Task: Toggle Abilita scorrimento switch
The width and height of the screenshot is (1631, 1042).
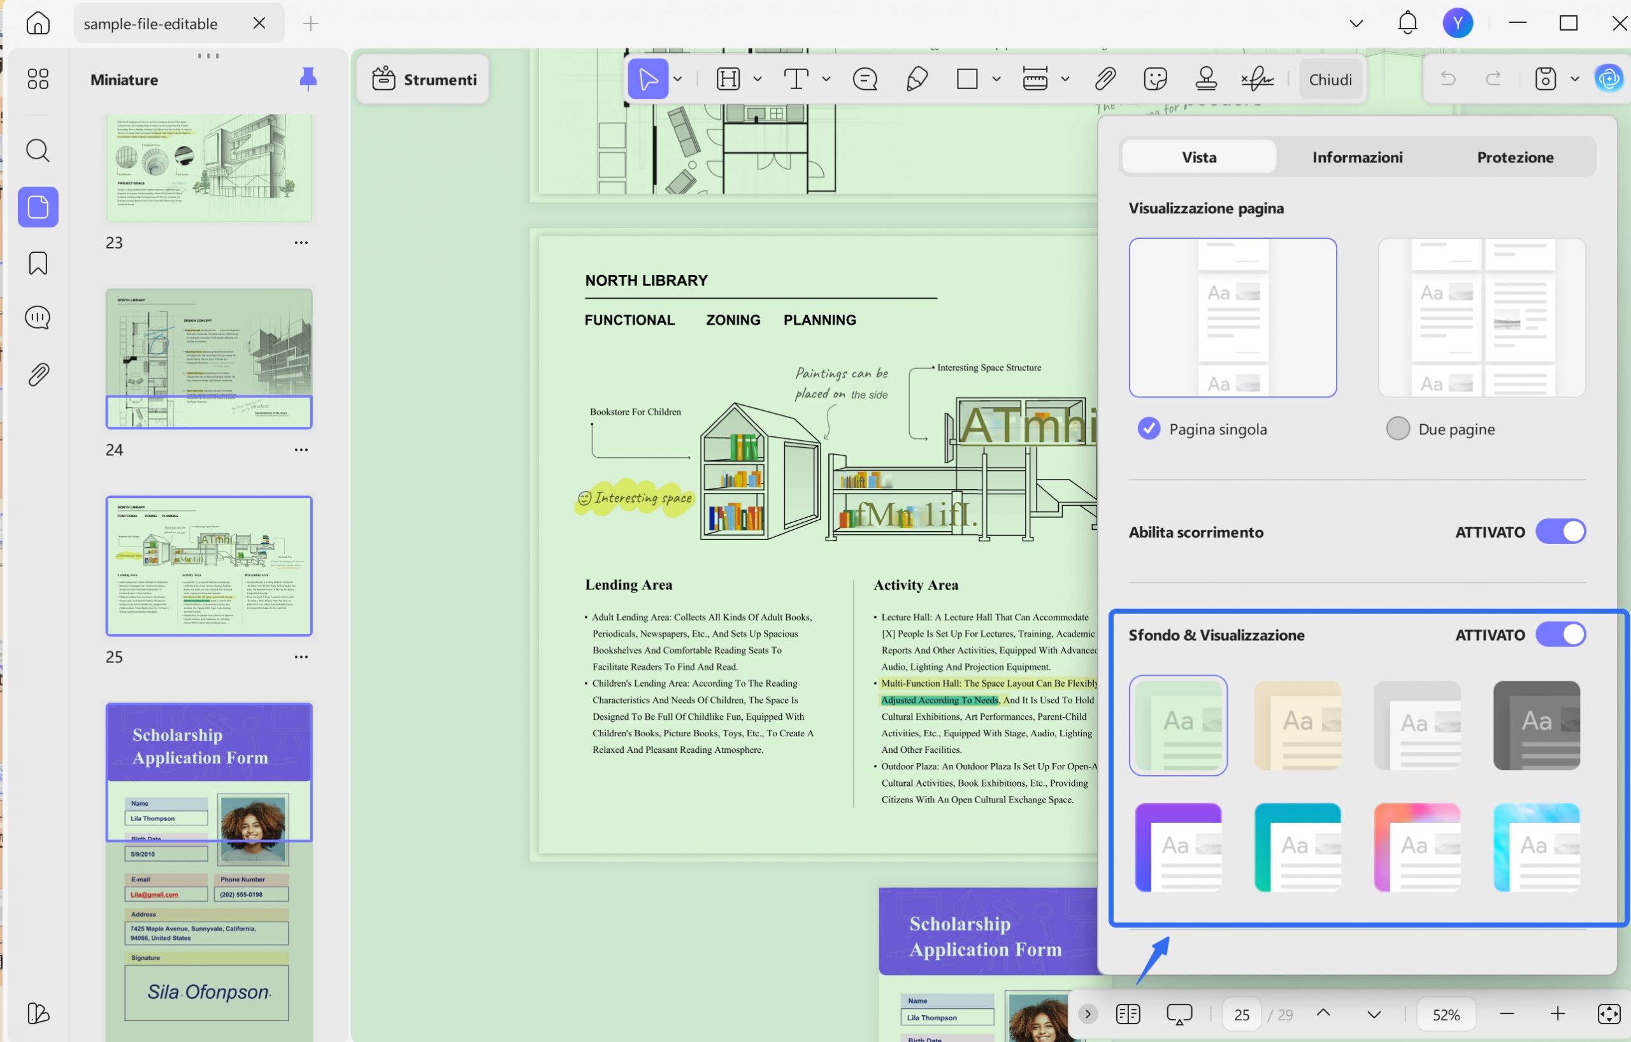Action: [x=1560, y=531]
